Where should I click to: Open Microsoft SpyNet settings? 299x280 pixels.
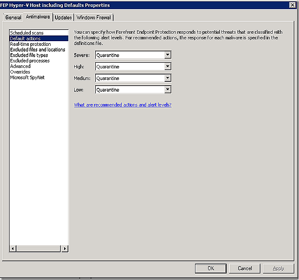point(39,77)
